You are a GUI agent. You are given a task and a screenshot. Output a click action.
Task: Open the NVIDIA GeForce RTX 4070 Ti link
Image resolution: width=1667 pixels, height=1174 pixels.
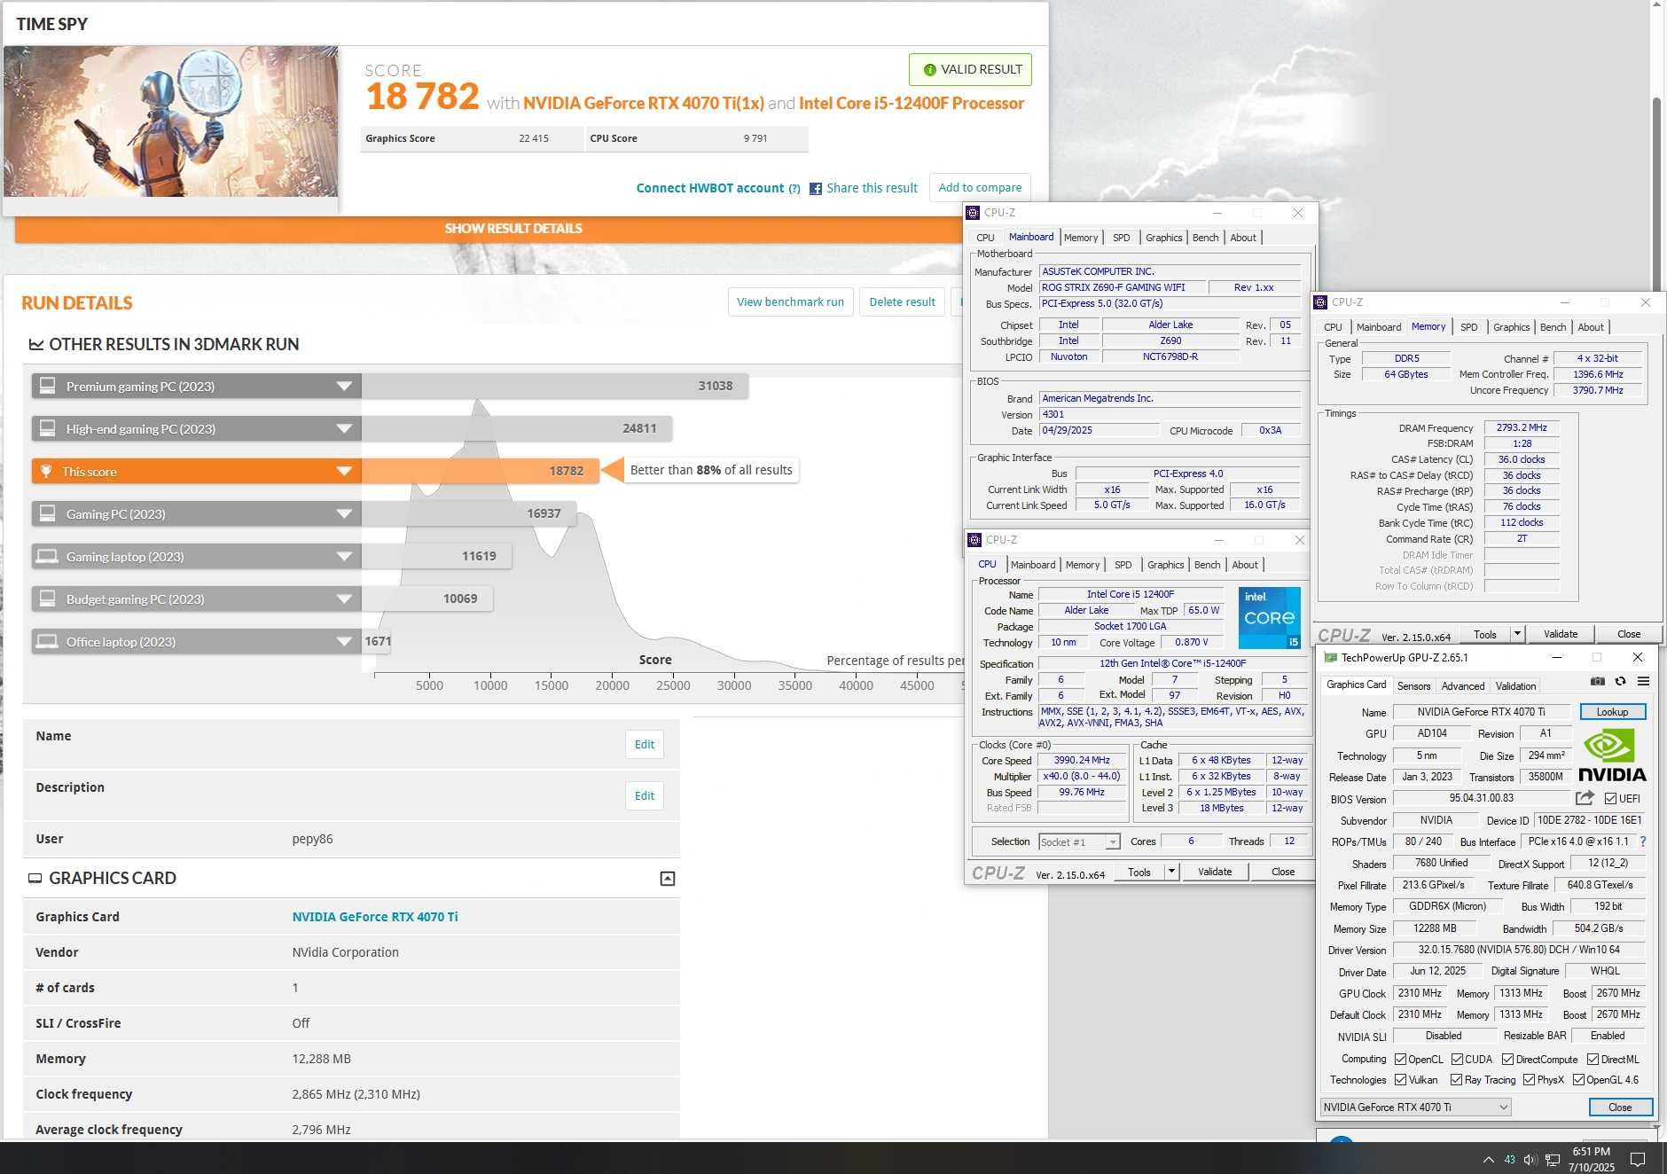(x=375, y=917)
